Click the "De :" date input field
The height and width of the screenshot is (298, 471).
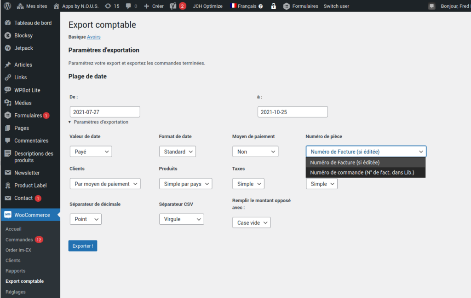click(104, 111)
